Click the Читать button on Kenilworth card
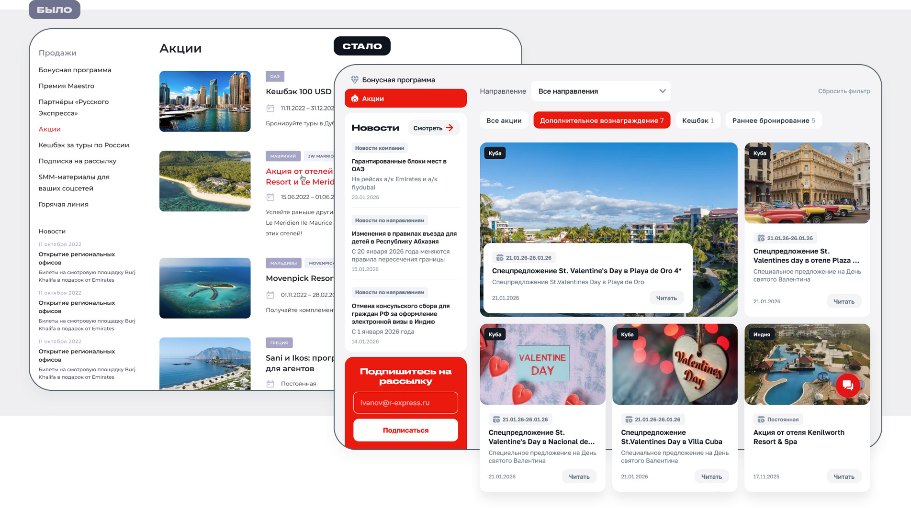The height and width of the screenshot is (508, 911). click(x=844, y=476)
